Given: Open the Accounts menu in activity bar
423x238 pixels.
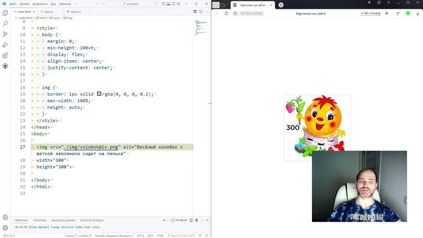Looking at the screenshot, I should pos(5,218).
